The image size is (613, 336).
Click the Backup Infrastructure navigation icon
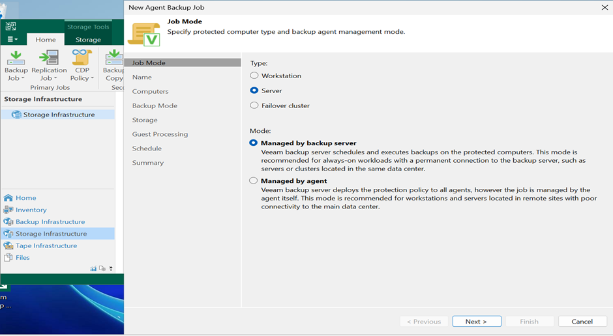(8, 221)
